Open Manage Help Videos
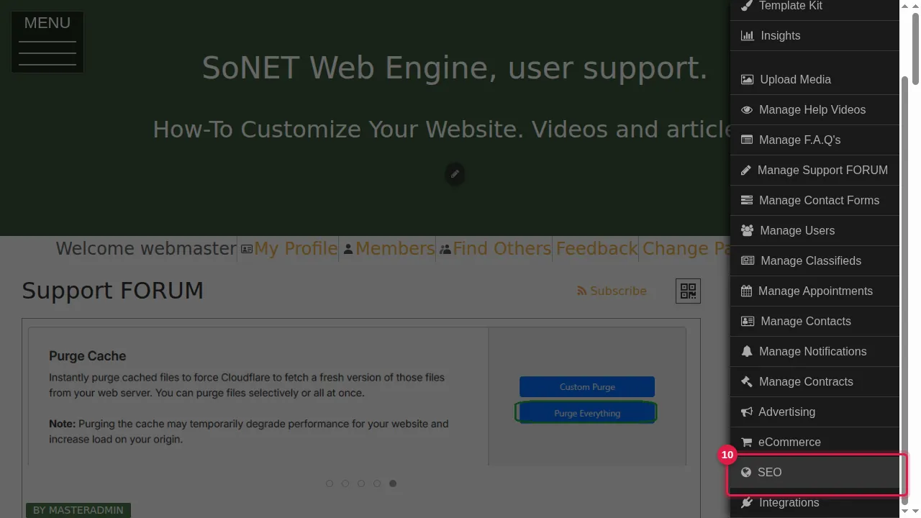The image size is (921, 518). tap(815, 110)
